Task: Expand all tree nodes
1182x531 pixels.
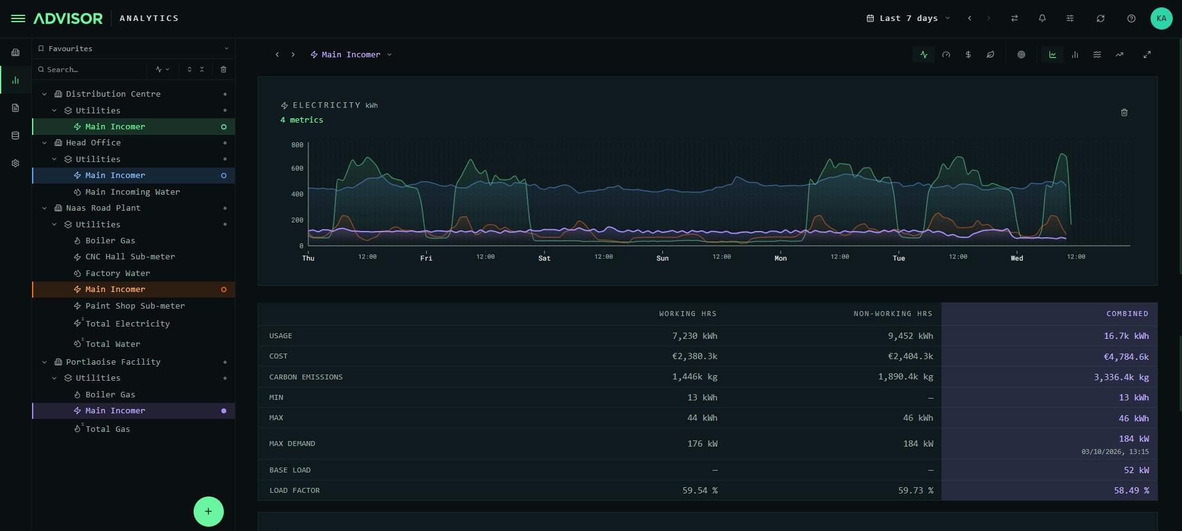Action: point(189,70)
